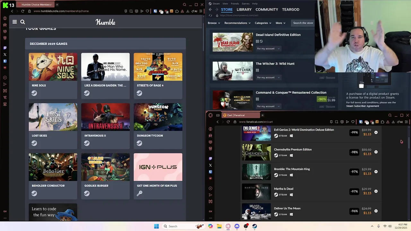Open File Explorer from the taskbar

click(219, 226)
